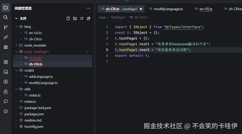Switch to the modifyLanguage.ts tab
Image resolution: width=242 pixels, height=134 pixels.
tap(166, 9)
